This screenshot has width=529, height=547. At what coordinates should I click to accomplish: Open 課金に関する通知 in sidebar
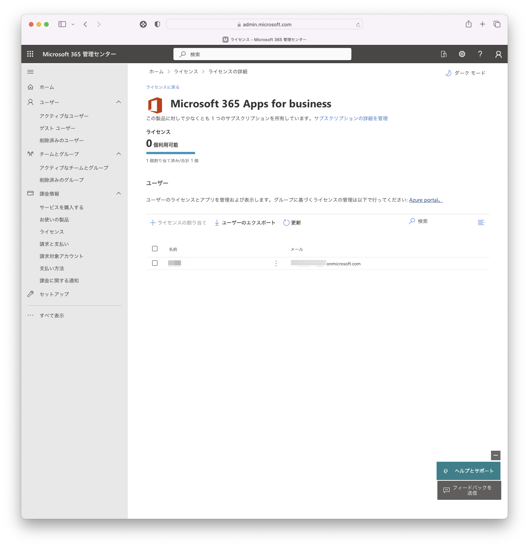point(59,281)
